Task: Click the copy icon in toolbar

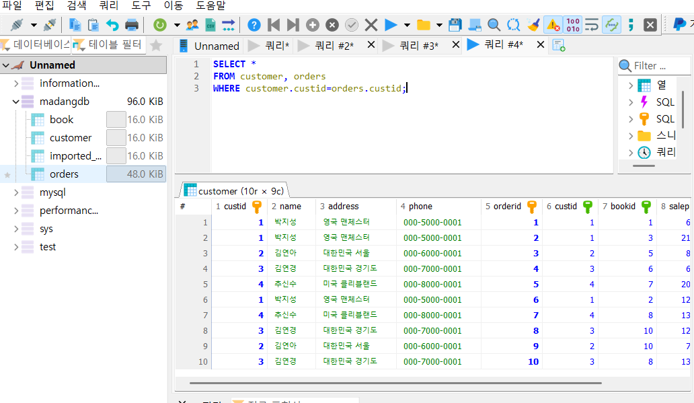Action: click(75, 25)
